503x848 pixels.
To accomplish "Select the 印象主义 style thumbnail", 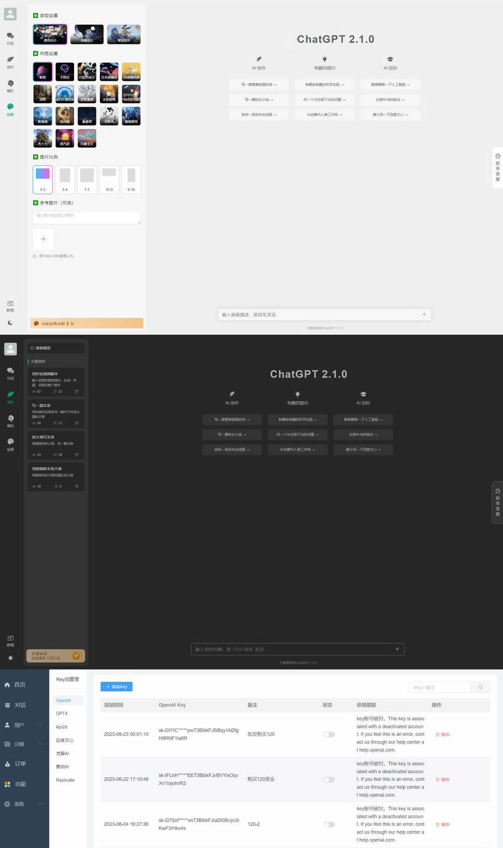I will [87, 138].
